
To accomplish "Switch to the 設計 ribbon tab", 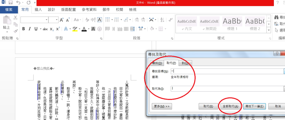I will pos(51,10).
